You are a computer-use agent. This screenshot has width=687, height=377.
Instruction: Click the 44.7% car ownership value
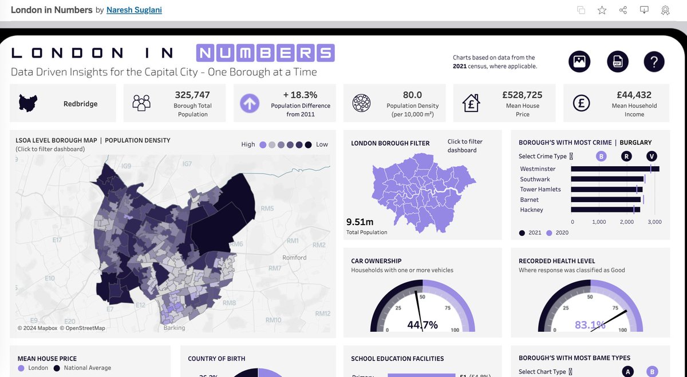pyautogui.click(x=423, y=325)
